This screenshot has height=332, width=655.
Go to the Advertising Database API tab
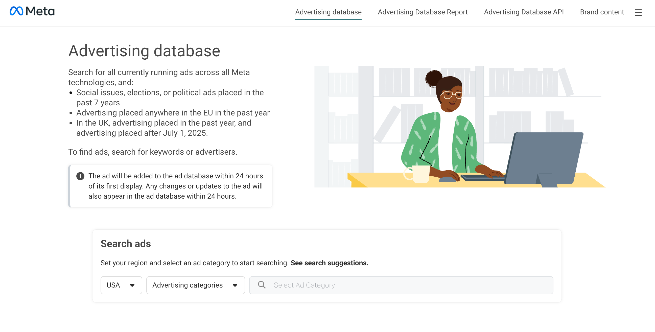pyautogui.click(x=524, y=12)
